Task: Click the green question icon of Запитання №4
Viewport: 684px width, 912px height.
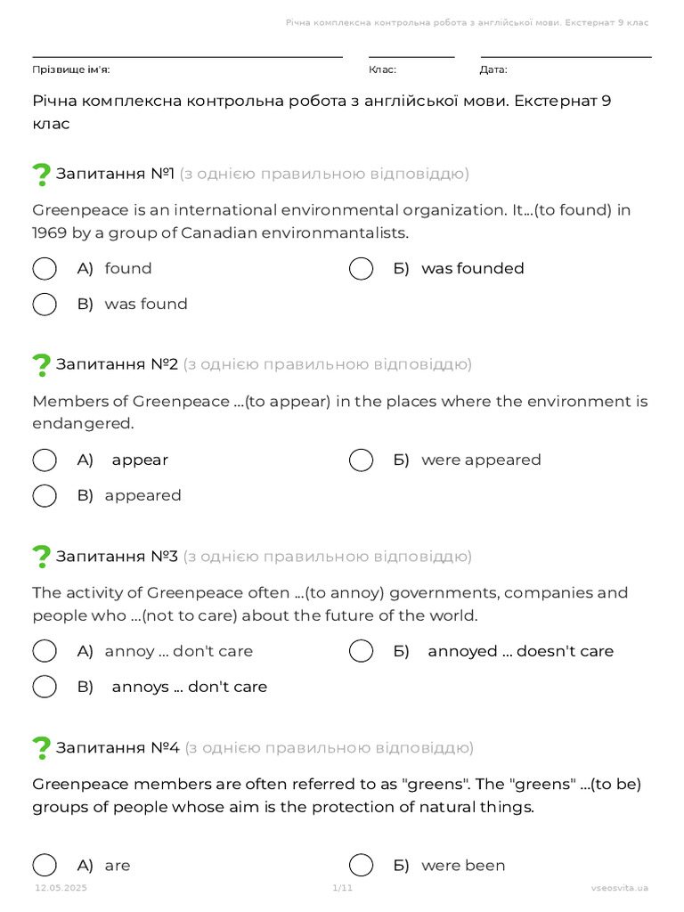Action: tap(41, 748)
